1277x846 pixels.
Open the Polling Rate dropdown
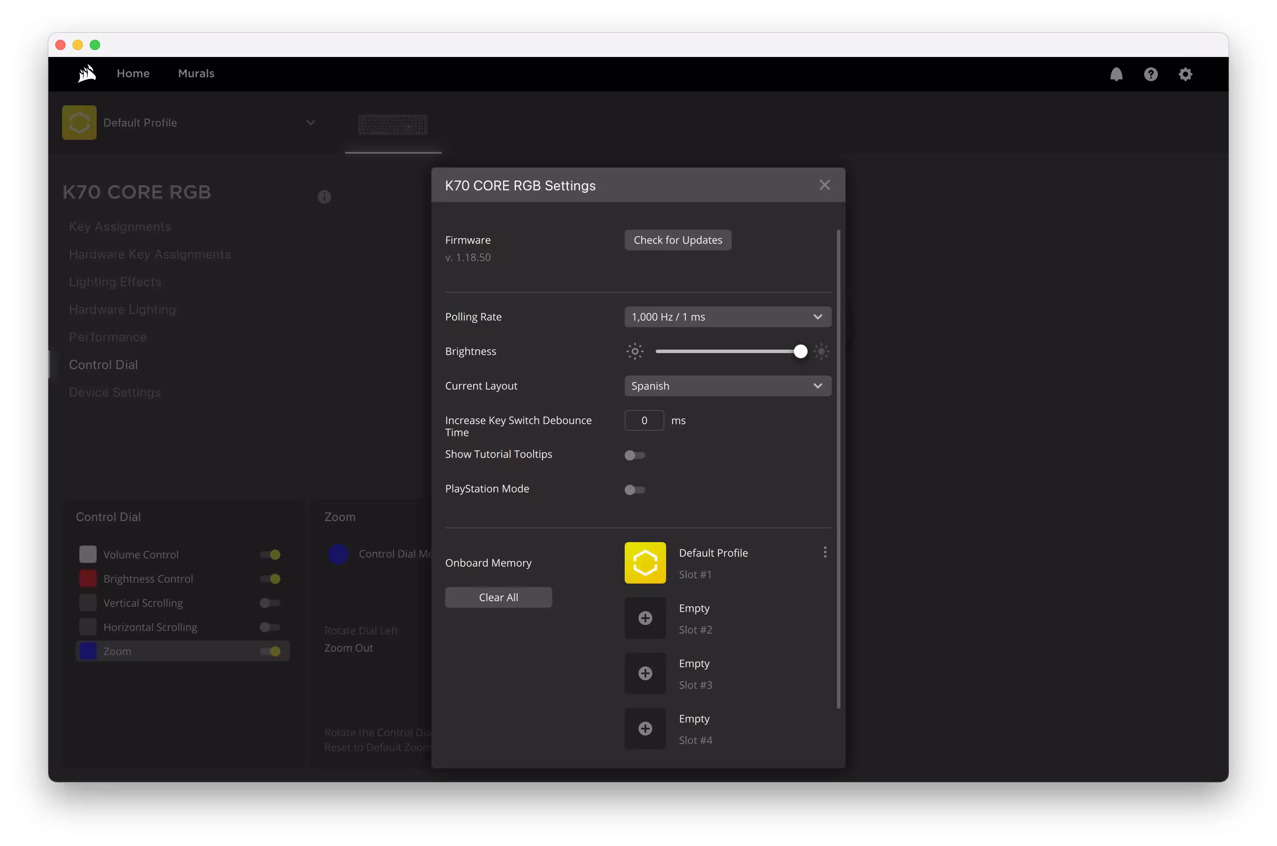click(x=727, y=317)
